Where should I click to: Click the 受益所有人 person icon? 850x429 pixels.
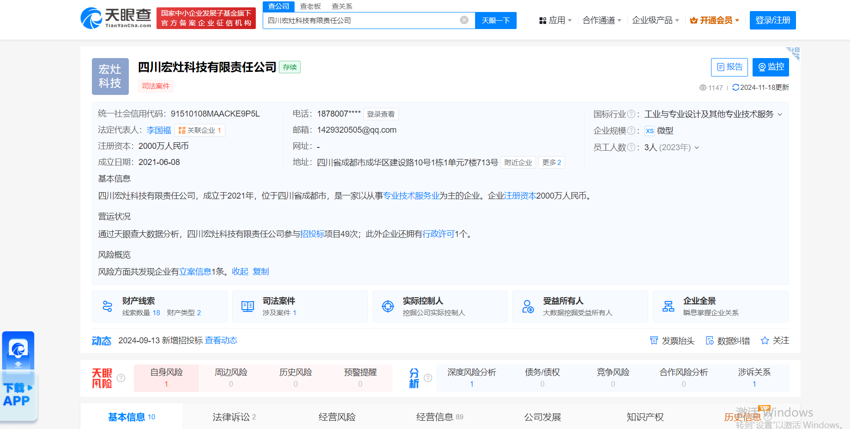coord(528,306)
